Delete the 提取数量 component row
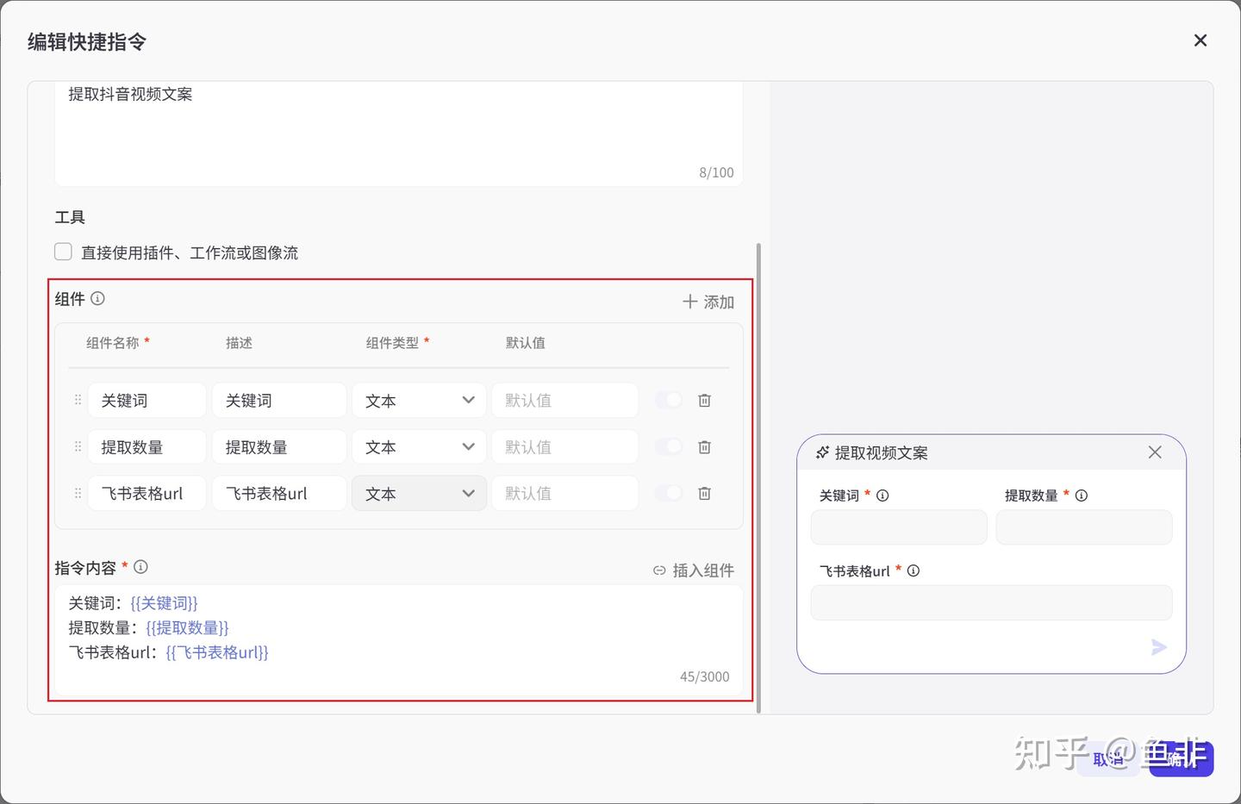The image size is (1241, 804). click(704, 447)
